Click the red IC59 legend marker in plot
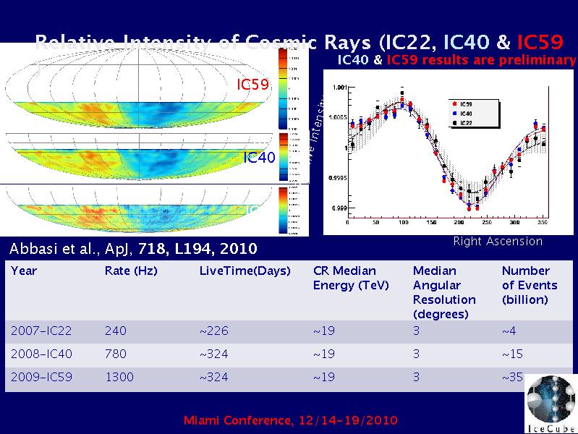 tap(454, 105)
